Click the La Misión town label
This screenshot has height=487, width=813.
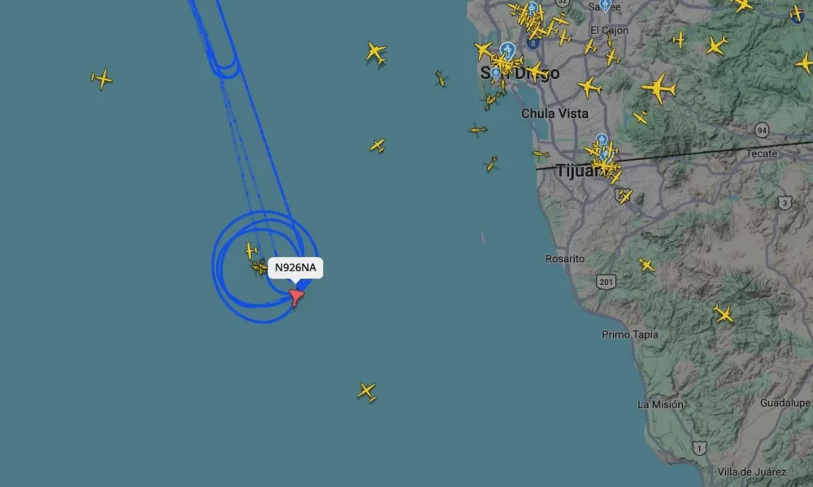pos(660,404)
